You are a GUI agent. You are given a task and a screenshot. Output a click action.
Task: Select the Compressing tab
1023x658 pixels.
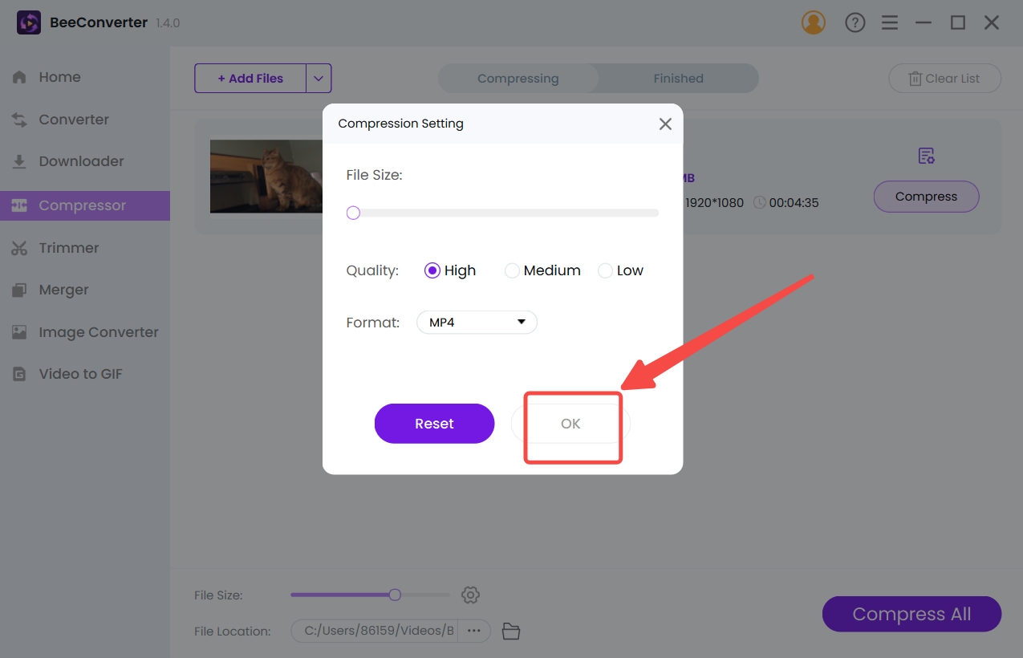pyautogui.click(x=518, y=78)
